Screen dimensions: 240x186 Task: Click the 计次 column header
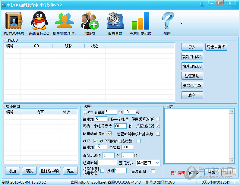coord(66,112)
